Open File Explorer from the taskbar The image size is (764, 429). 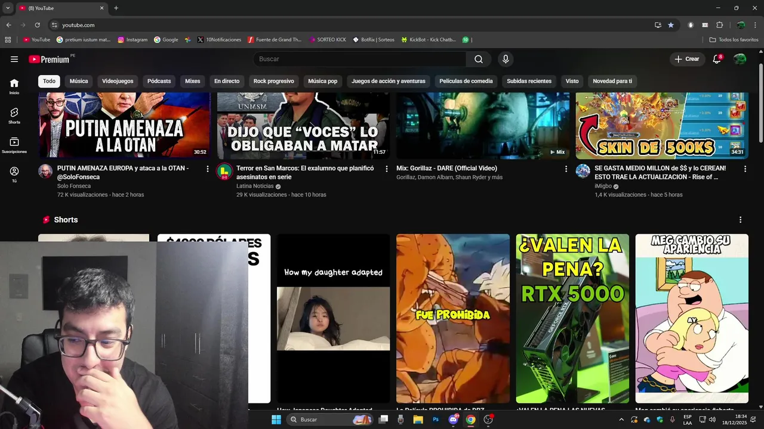(418, 419)
